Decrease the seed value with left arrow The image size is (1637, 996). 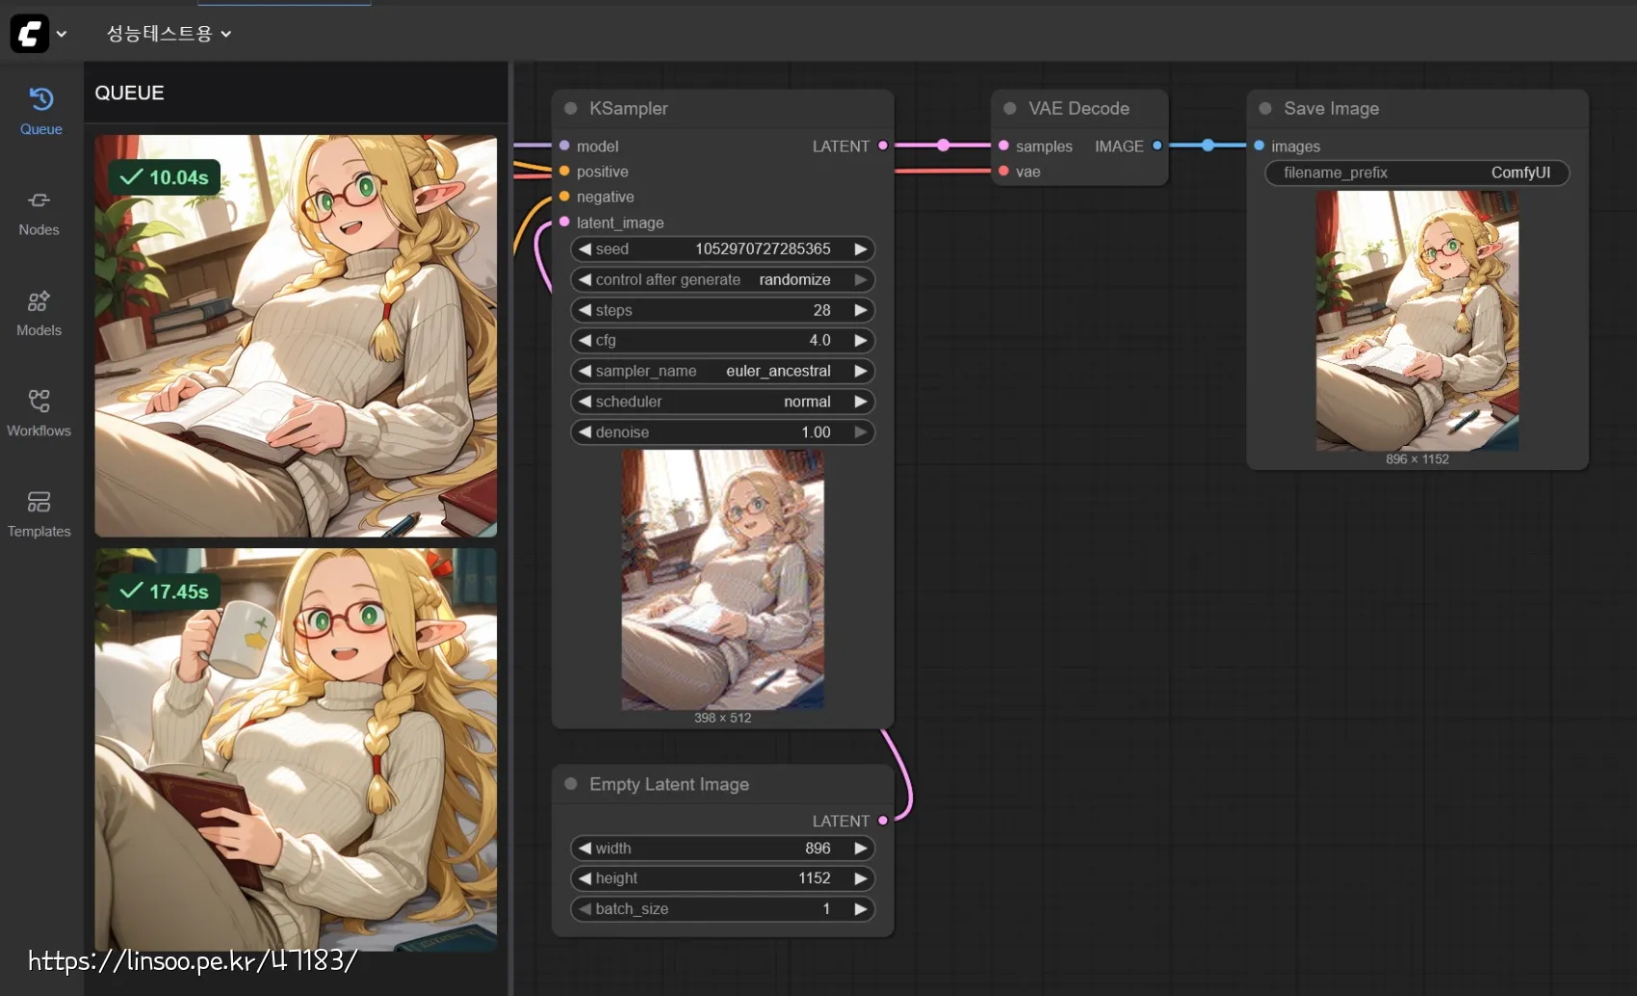tap(585, 249)
